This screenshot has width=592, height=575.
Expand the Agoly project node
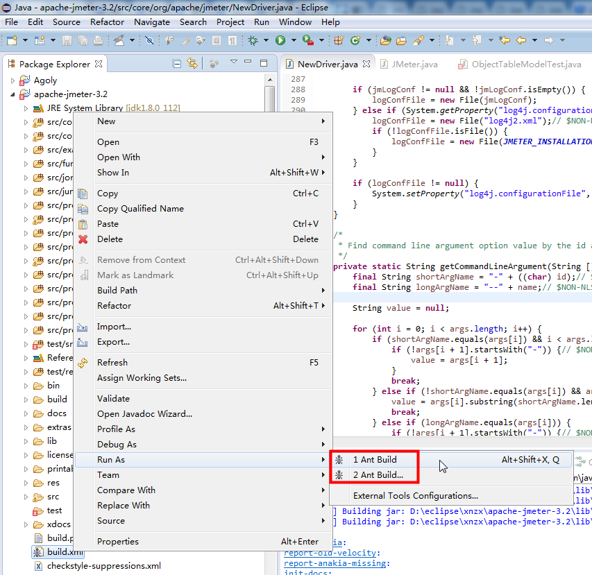12,80
